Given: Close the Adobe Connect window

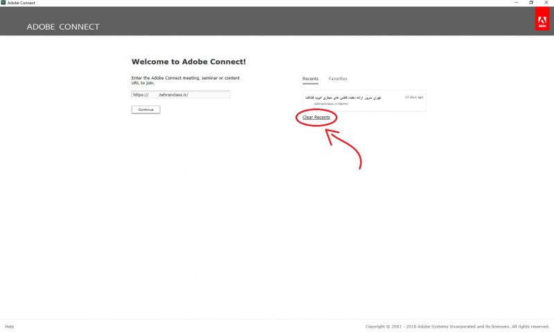Looking at the screenshot, I should (x=548, y=3).
